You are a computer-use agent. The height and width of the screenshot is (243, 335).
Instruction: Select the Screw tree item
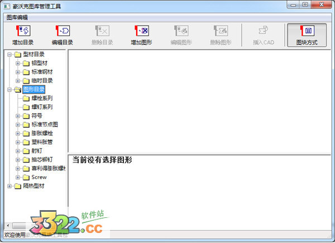point(39,177)
